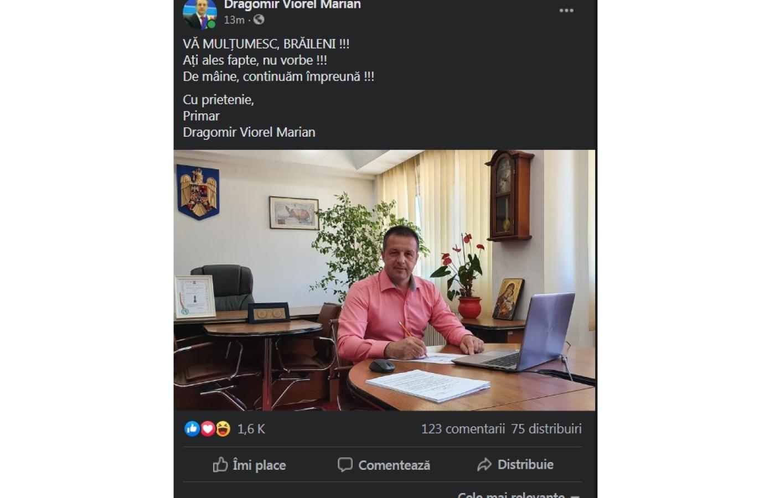Open Dragomir Viorel Marian's profile name

click(x=292, y=5)
